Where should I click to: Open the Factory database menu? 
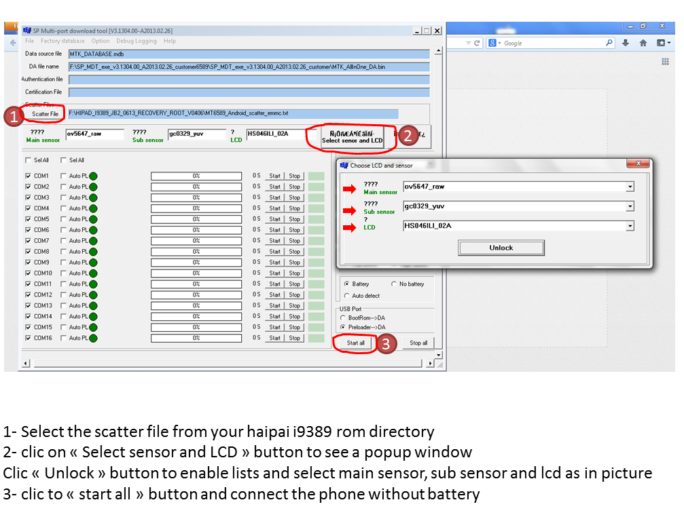pyautogui.click(x=62, y=41)
